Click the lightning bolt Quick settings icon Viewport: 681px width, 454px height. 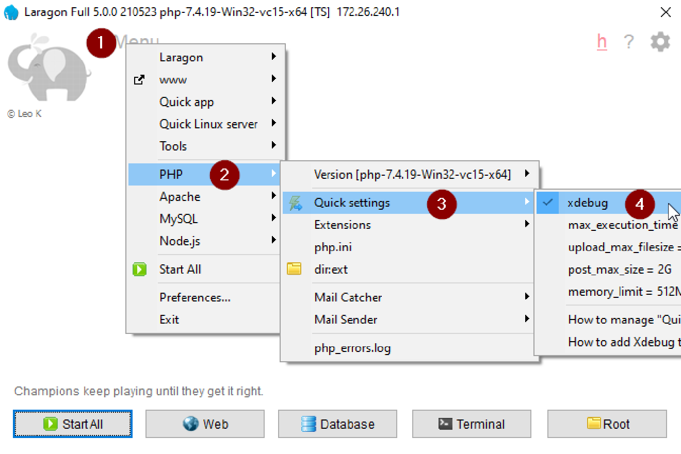point(295,203)
